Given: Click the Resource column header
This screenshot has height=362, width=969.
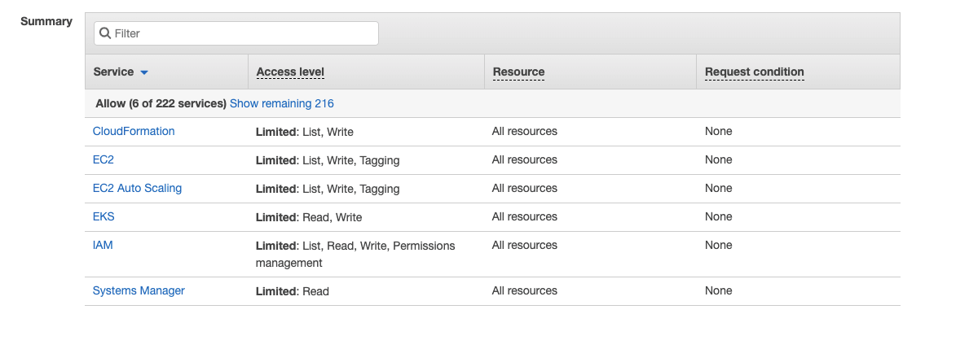Looking at the screenshot, I should (x=518, y=72).
